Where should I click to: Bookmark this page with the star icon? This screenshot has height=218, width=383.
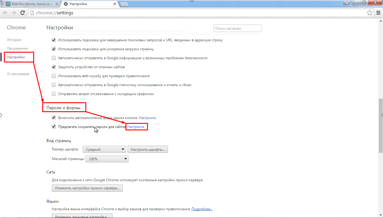[x=370, y=13]
